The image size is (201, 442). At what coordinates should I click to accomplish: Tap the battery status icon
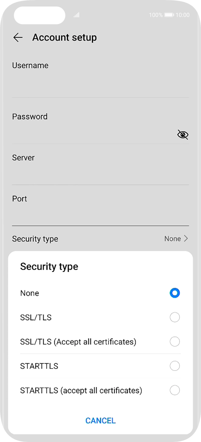pyautogui.click(x=169, y=15)
